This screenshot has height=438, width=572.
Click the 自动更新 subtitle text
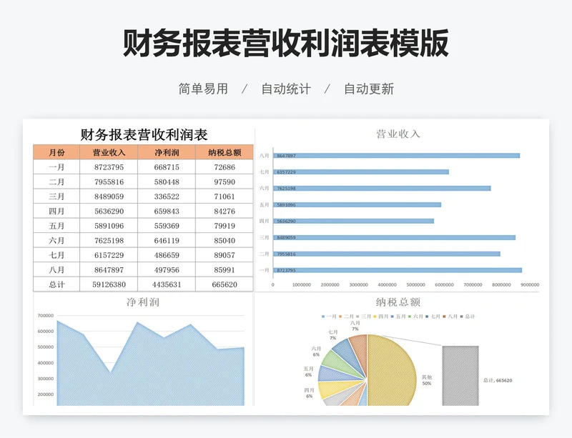click(369, 89)
